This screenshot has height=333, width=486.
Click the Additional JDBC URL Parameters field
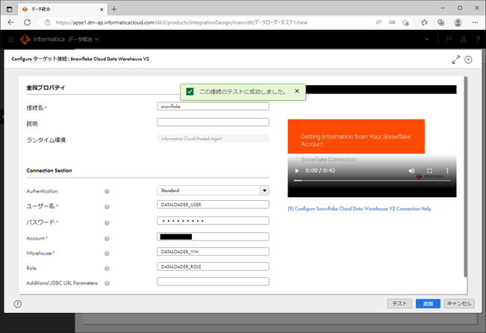click(x=213, y=281)
